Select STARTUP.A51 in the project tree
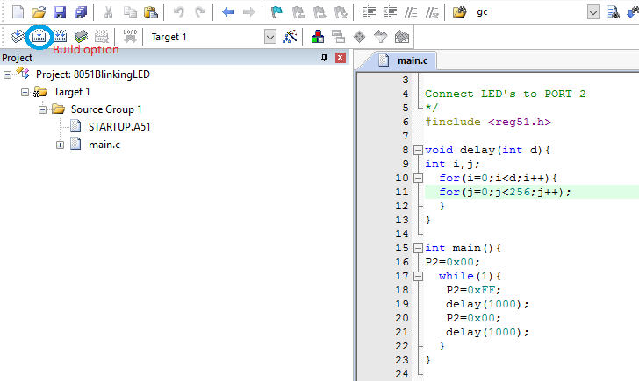The height and width of the screenshot is (381, 639). [119, 127]
